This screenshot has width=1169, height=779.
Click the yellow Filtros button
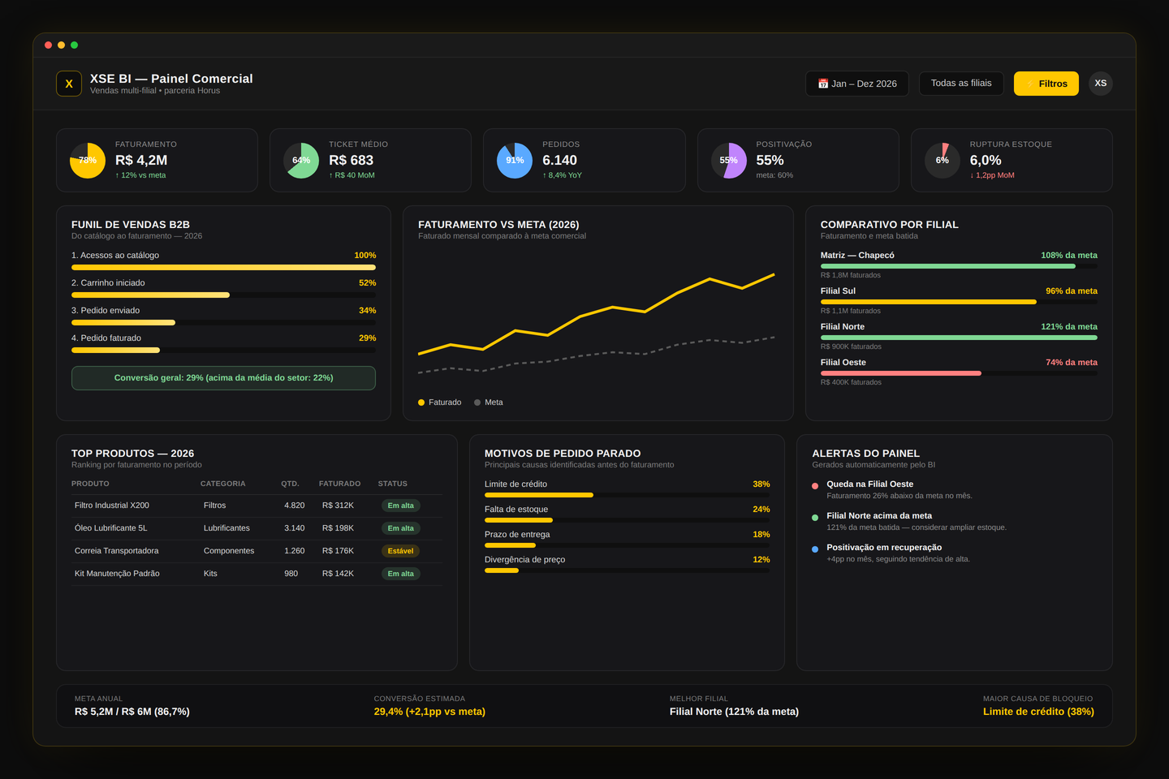(x=1046, y=84)
